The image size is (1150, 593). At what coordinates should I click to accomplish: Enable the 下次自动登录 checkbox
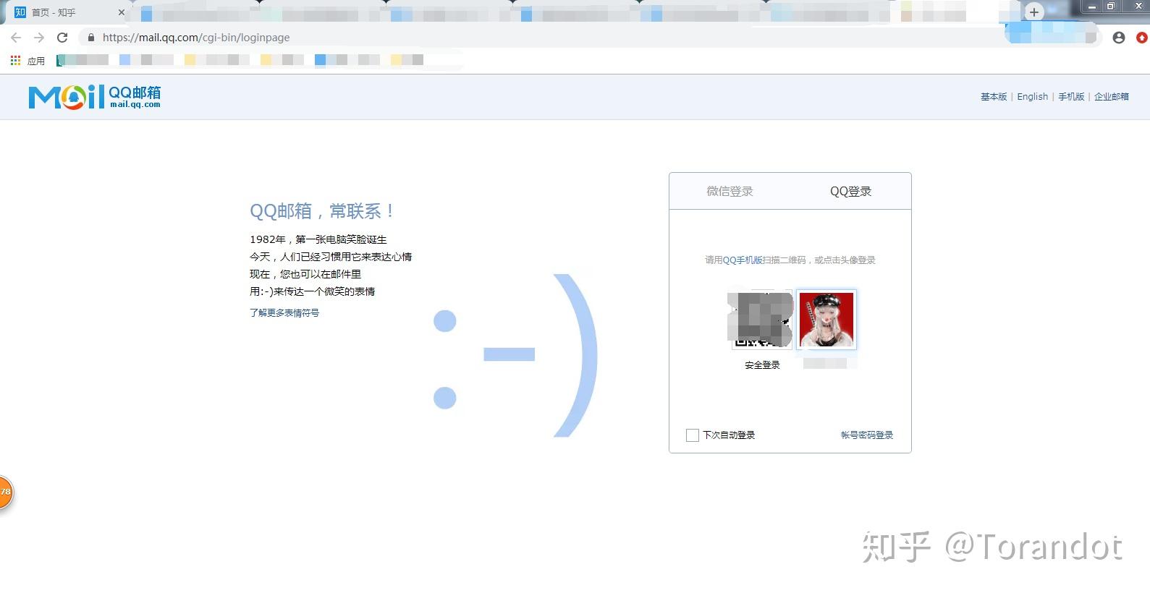point(693,435)
